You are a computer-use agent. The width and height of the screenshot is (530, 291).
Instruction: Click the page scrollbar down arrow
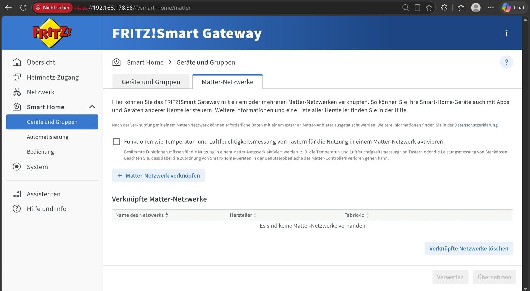tap(525, 288)
